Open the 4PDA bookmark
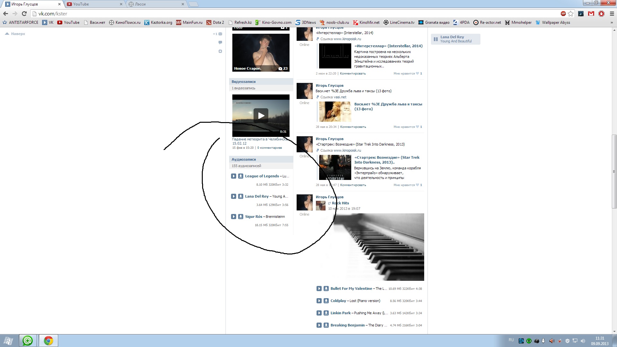This screenshot has height=347, width=617. (x=461, y=22)
